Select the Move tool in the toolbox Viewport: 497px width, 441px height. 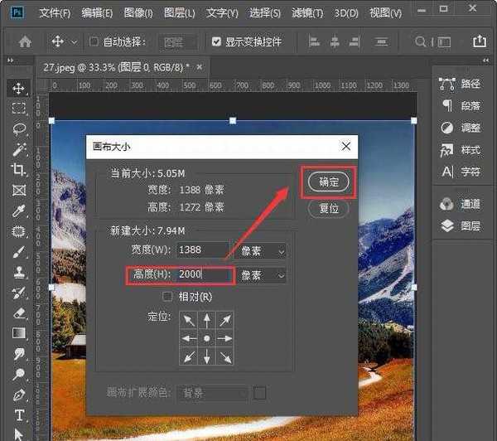19,88
